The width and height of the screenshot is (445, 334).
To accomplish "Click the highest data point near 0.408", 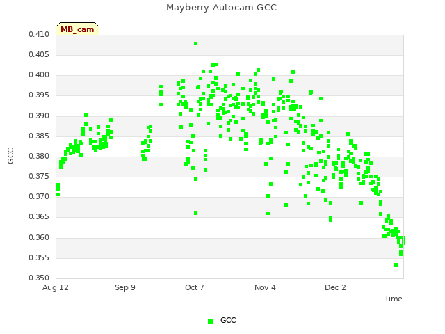I will point(196,43).
